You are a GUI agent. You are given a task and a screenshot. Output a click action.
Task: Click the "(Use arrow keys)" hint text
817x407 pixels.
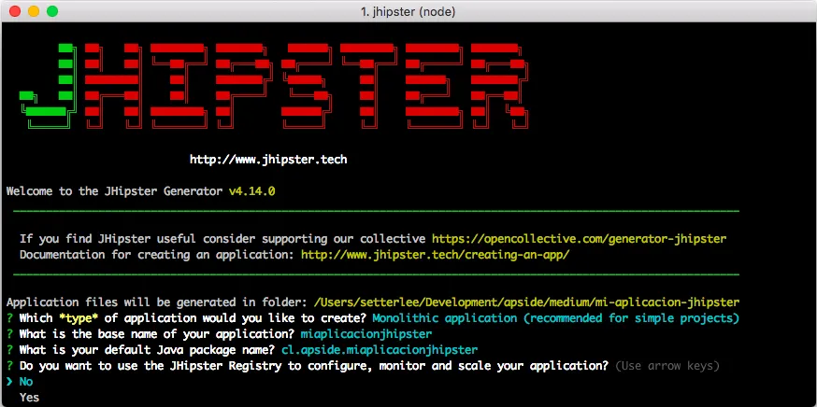[667, 366]
